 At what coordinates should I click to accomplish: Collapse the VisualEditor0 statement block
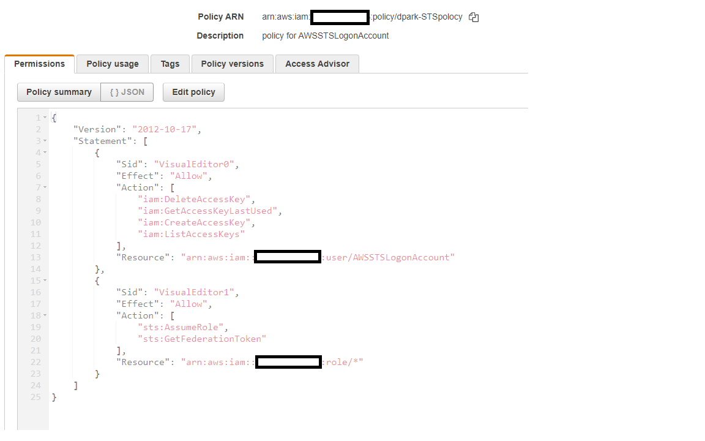pyautogui.click(x=43, y=152)
